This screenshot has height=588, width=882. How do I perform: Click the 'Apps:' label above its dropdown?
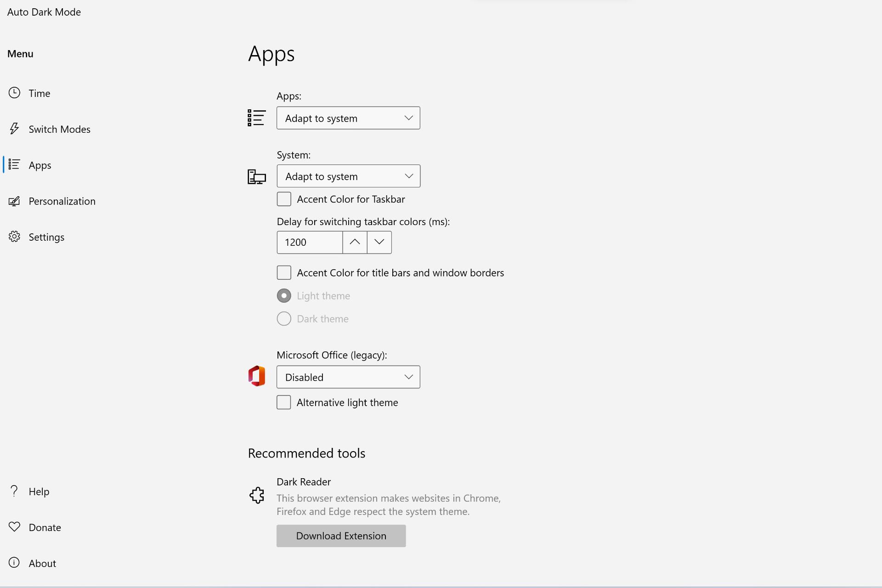click(289, 96)
